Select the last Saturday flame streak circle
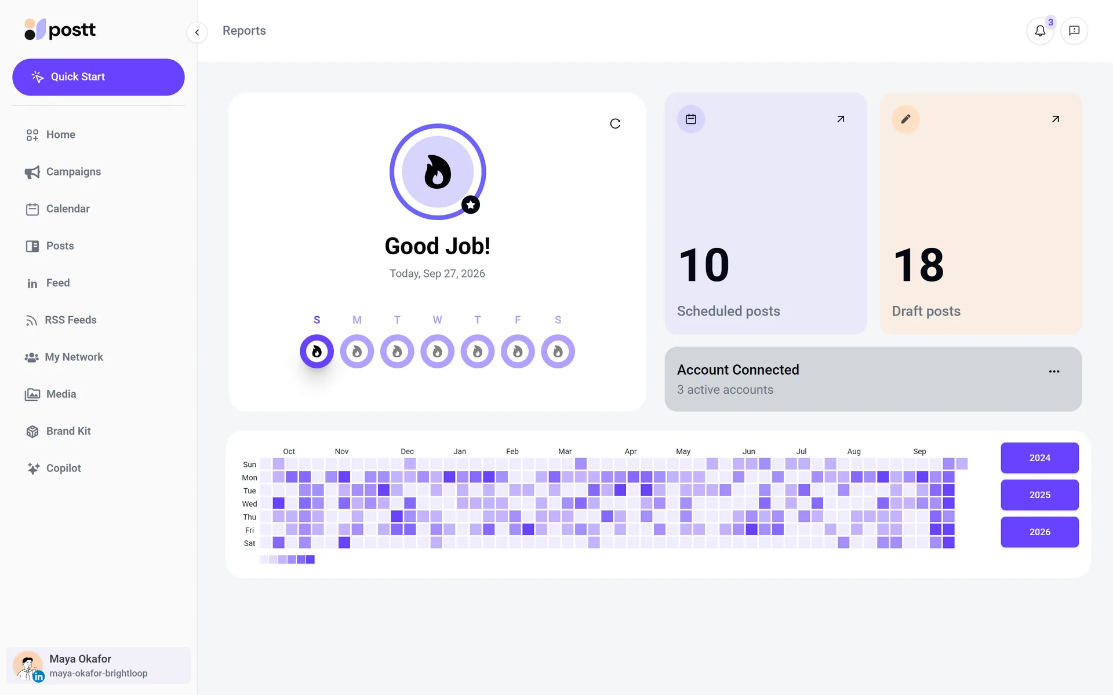The width and height of the screenshot is (1113, 695). pyautogui.click(x=558, y=351)
